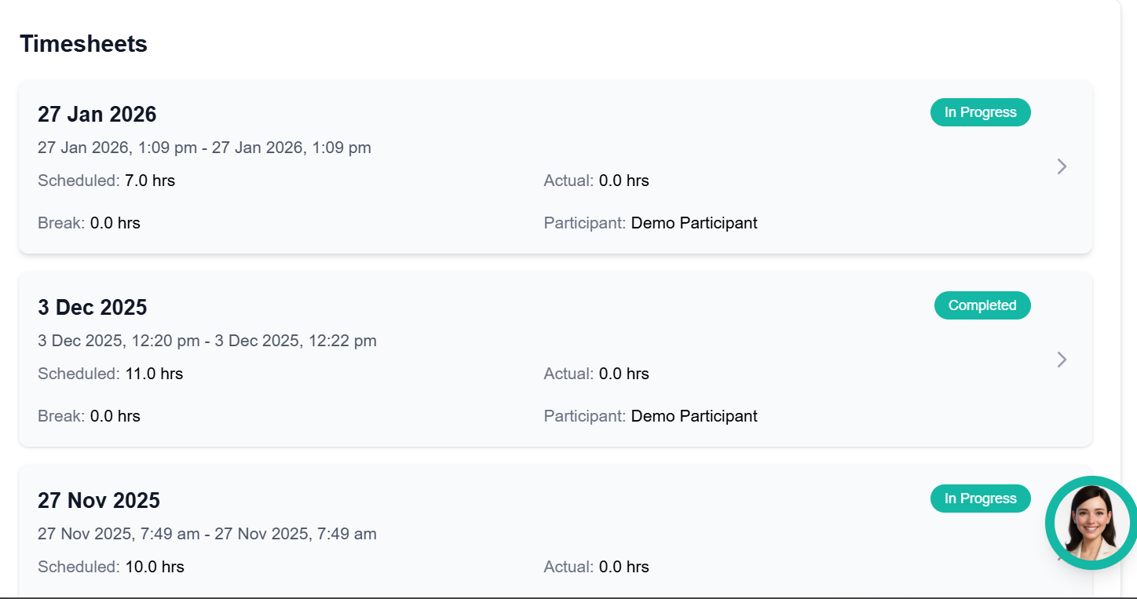The image size is (1137, 599).
Task: Click the Break 0.0 hrs value on January card
Action: click(115, 223)
